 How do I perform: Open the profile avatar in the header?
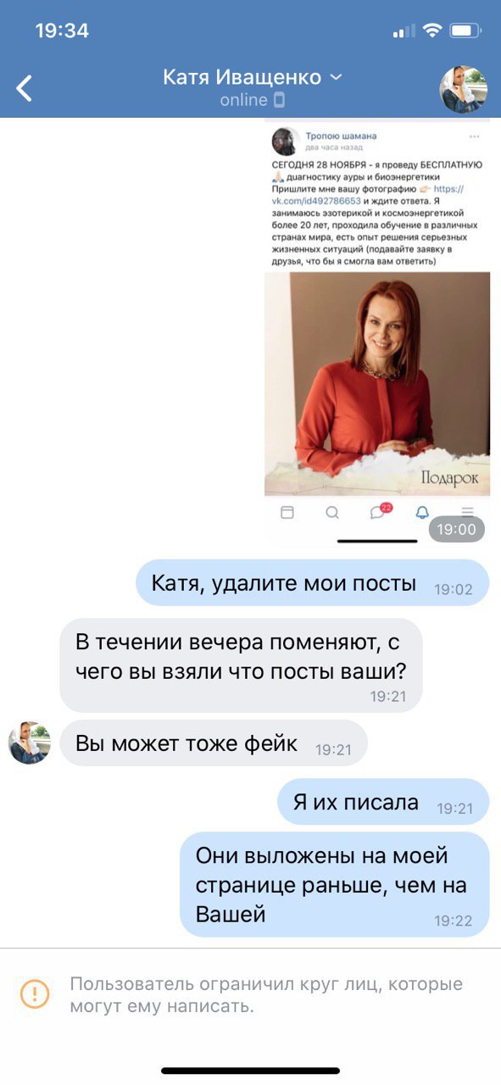point(463,89)
